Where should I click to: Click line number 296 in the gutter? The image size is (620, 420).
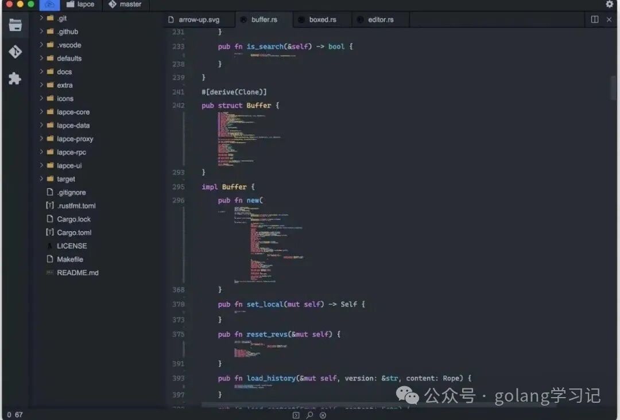[x=179, y=200]
